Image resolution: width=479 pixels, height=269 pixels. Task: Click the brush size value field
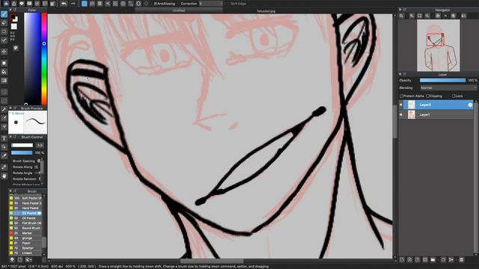40,146
